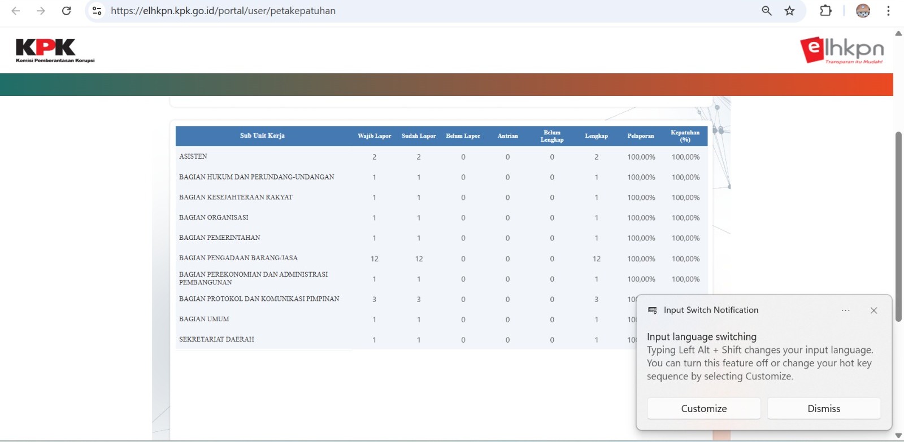
Task: Bookmark this page with star icon
Action: (x=790, y=11)
